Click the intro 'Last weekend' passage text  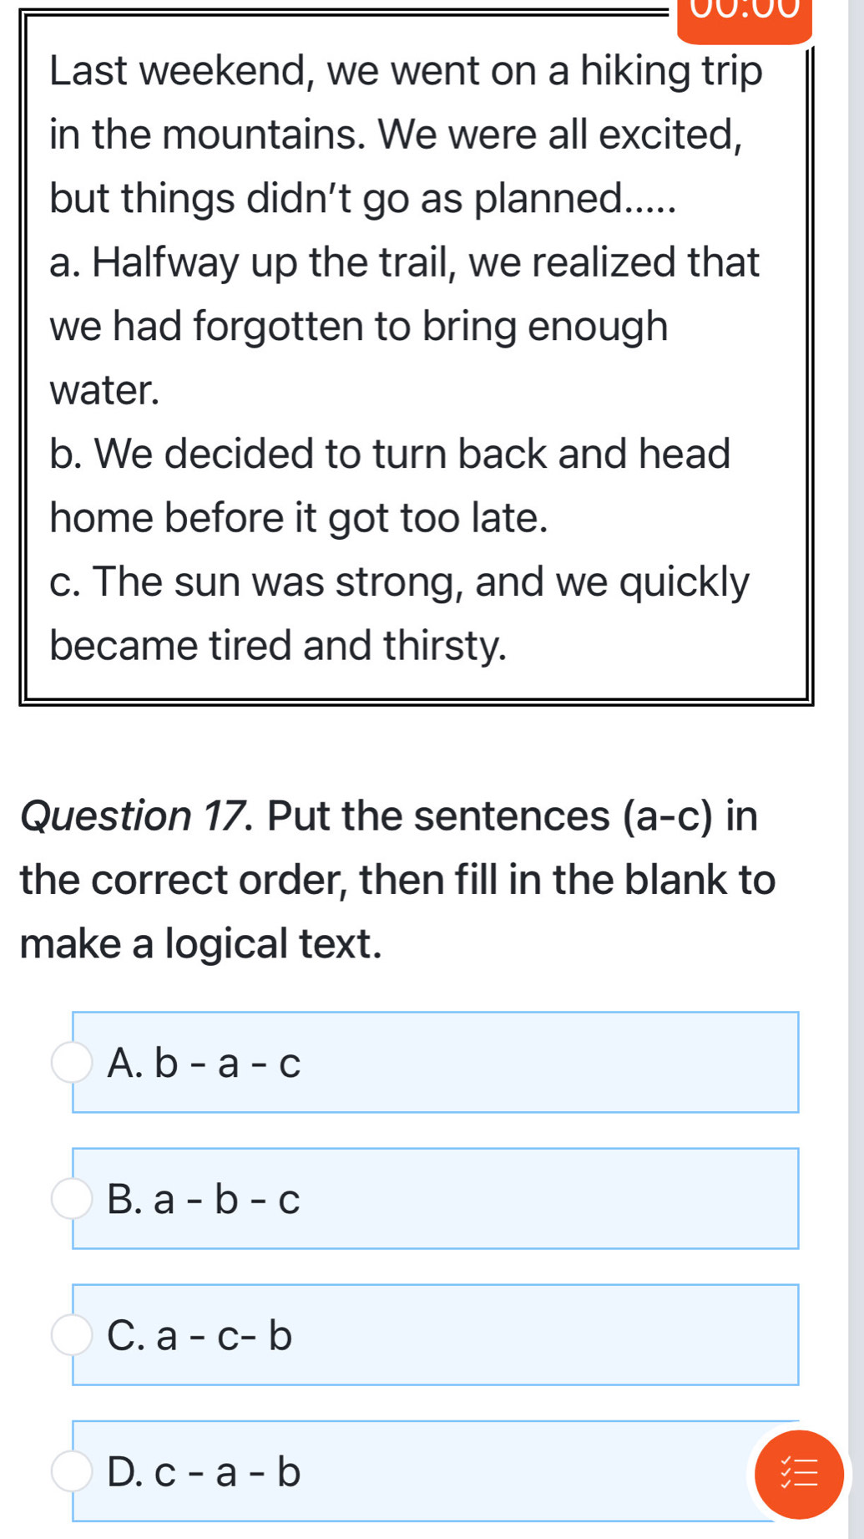point(406,135)
